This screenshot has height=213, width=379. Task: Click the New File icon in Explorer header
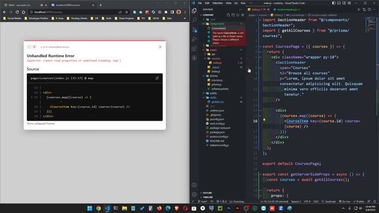(x=229, y=15)
